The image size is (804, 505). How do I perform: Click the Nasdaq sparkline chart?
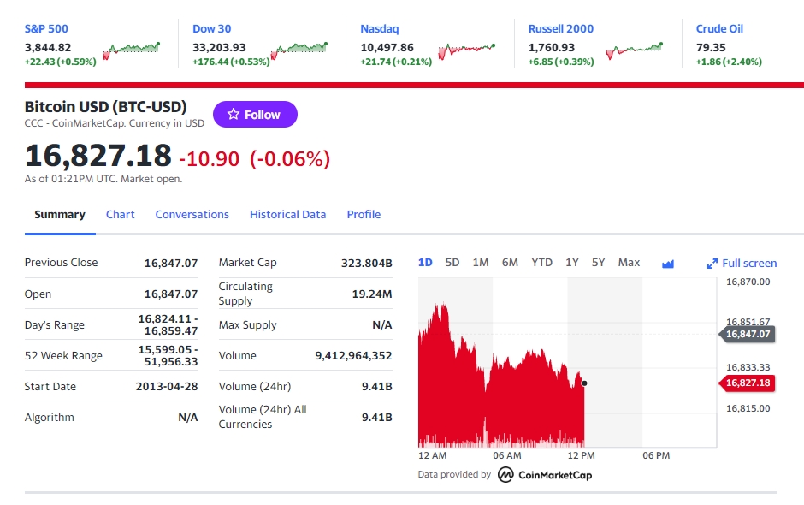point(467,50)
